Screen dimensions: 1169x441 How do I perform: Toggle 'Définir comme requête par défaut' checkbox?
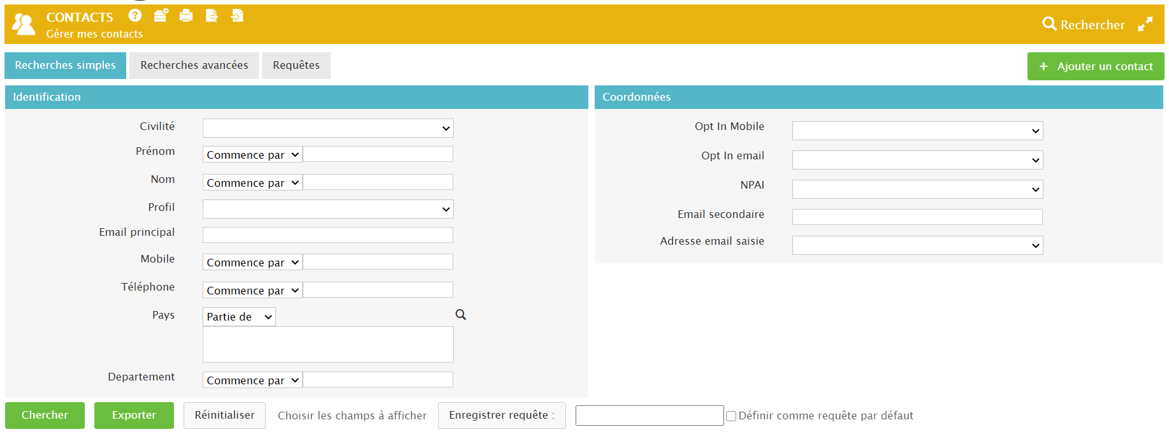tap(731, 416)
